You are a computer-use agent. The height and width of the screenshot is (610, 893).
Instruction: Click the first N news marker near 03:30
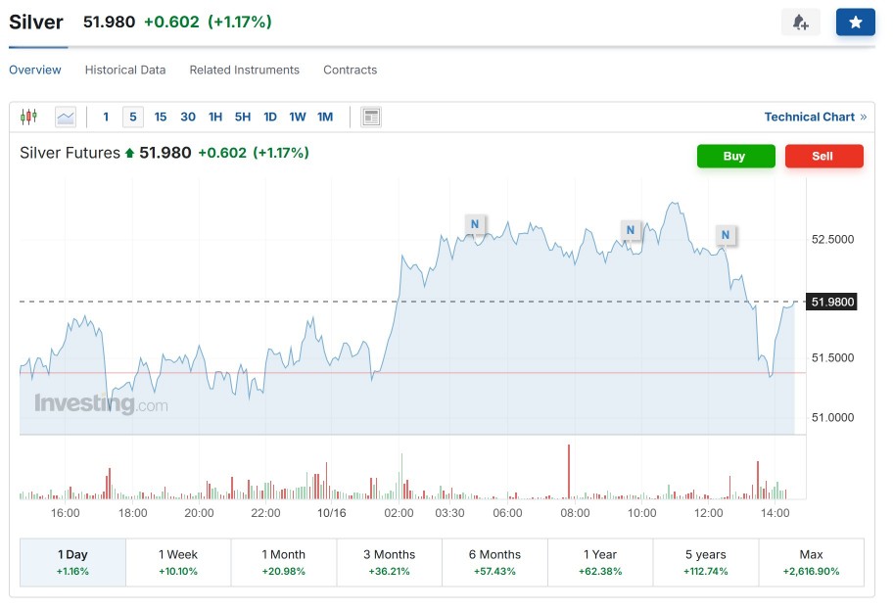point(475,224)
